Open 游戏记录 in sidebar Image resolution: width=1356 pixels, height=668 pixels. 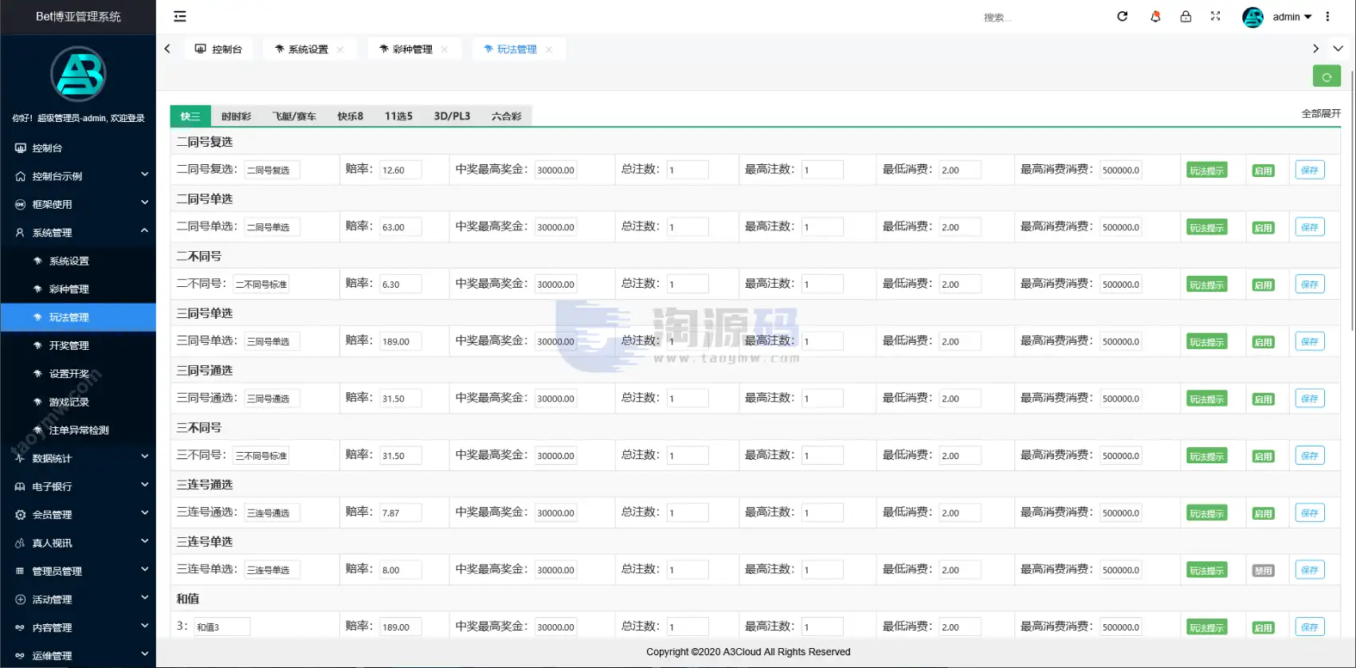click(78, 402)
